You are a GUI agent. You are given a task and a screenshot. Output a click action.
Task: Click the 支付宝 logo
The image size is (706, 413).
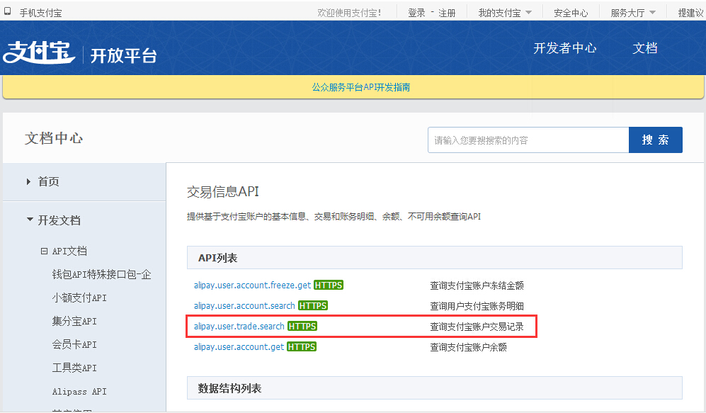(x=39, y=52)
